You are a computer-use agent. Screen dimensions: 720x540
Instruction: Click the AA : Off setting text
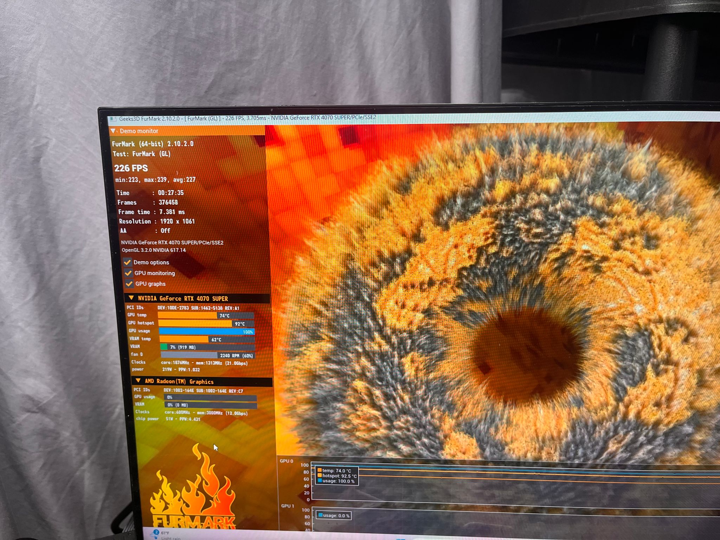(145, 231)
